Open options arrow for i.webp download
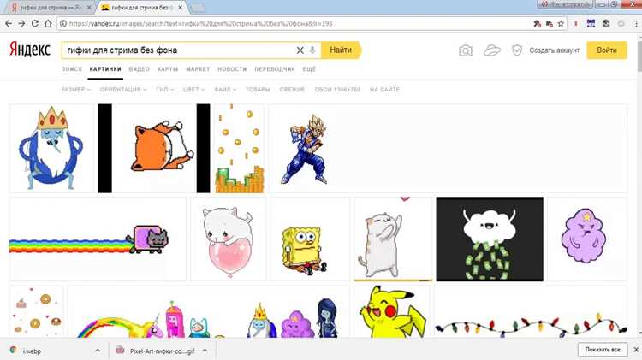 pos(98,351)
